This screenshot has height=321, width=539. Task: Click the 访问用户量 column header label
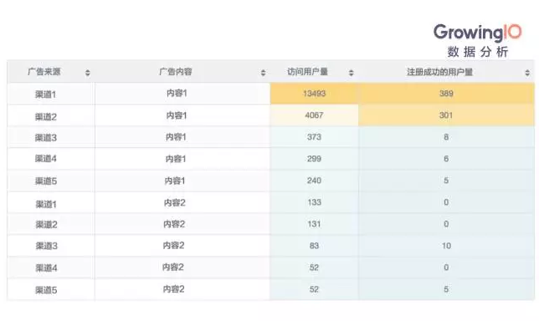point(307,72)
